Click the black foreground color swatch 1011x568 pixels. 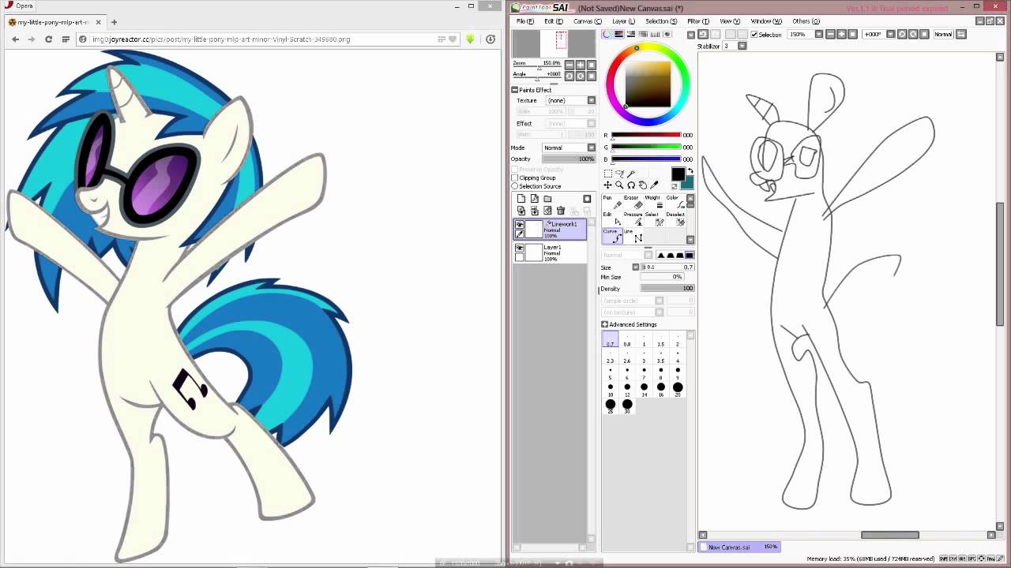(678, 174)
